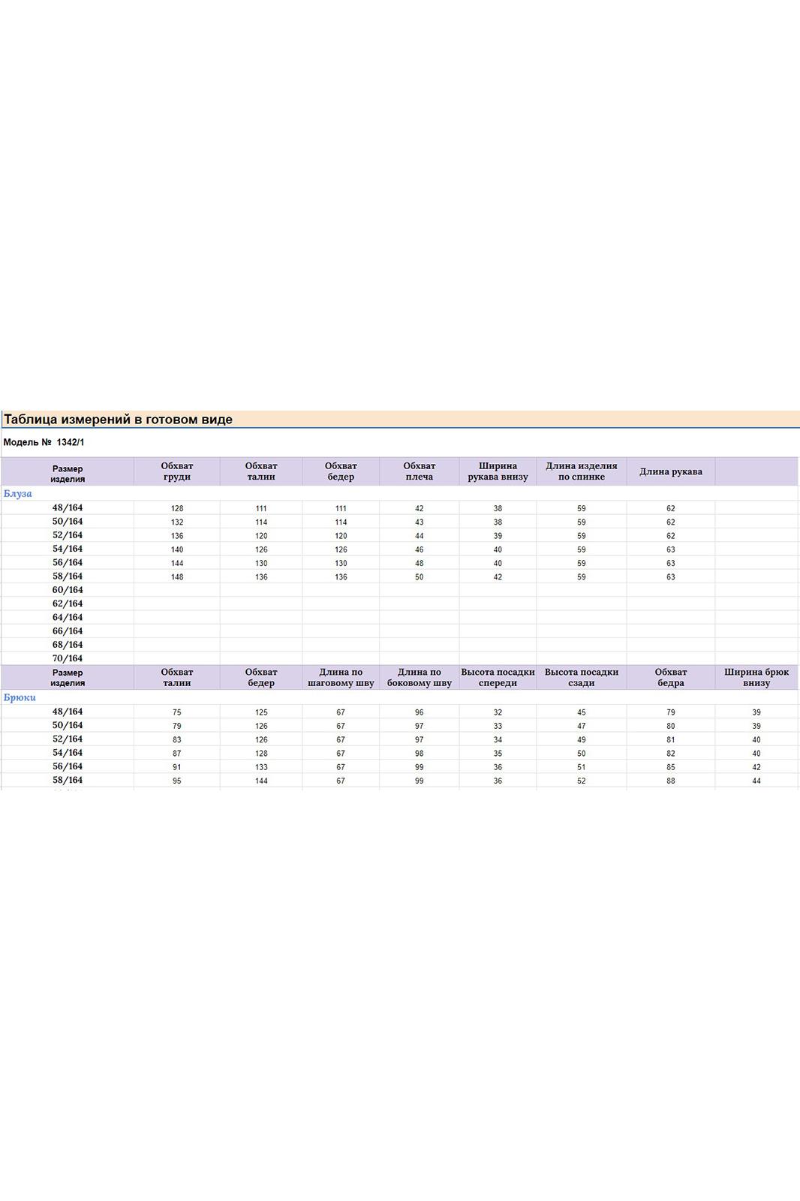
Task: Click the title 'Таблица измерений в готовом виде'
Action: tap(119, 420)
